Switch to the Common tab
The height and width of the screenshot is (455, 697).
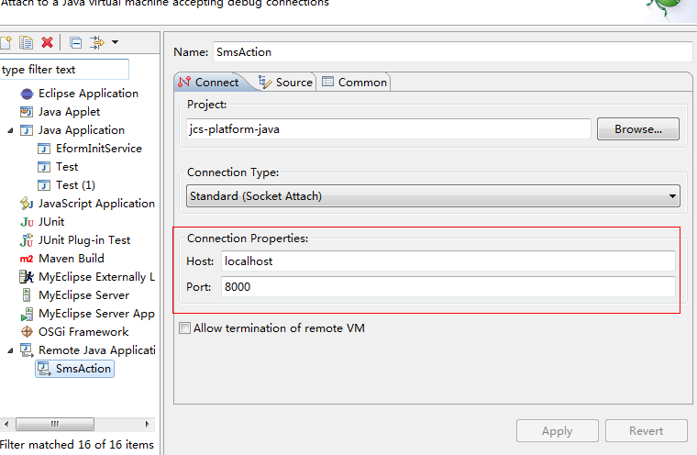click(x=354, y=83)
